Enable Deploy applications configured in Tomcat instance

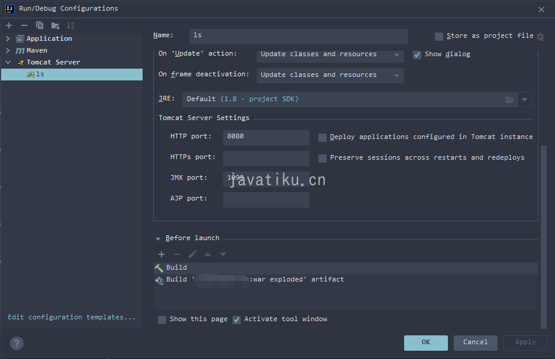point(322,138)
